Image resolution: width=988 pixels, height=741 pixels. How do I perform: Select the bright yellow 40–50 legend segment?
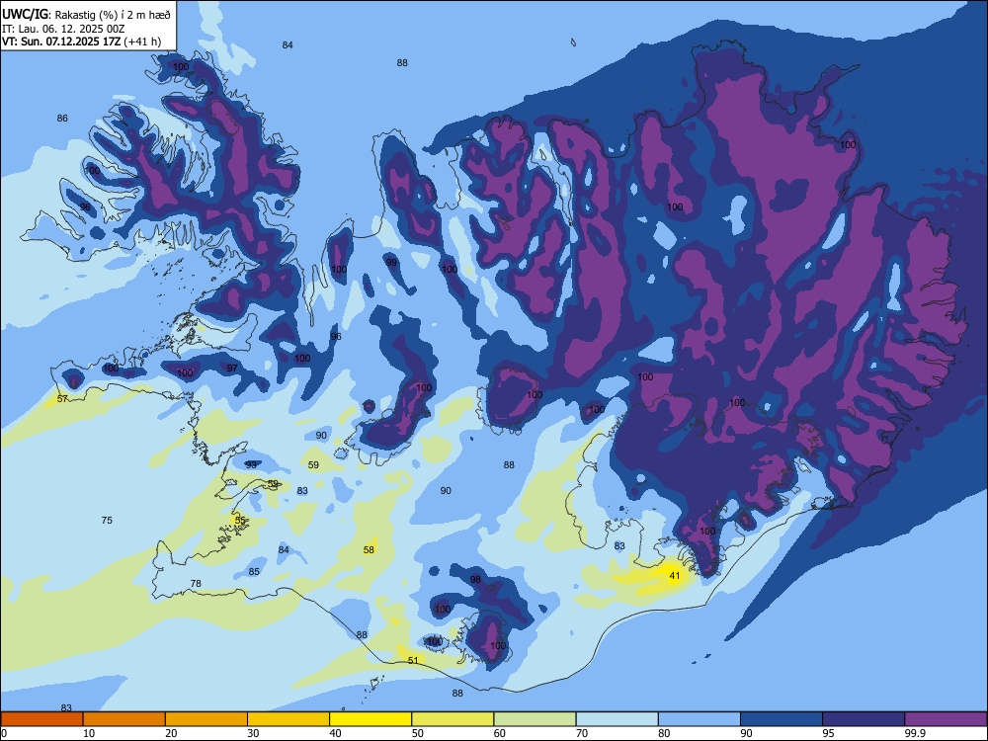coord(370,719)
